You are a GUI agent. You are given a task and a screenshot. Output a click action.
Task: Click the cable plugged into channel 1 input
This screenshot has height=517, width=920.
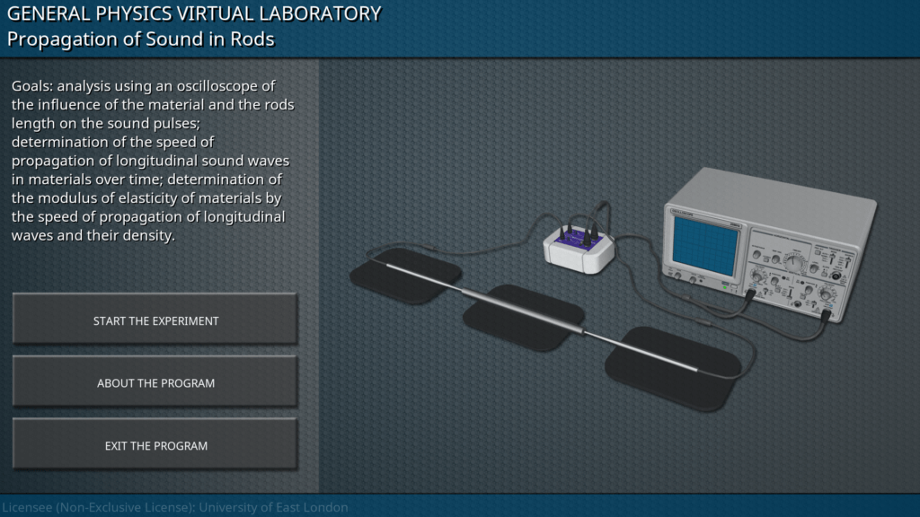(x=750, y=294)
